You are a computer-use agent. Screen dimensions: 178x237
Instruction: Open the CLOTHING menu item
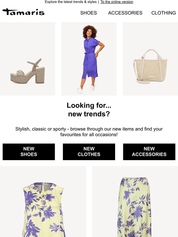(164, 13)
